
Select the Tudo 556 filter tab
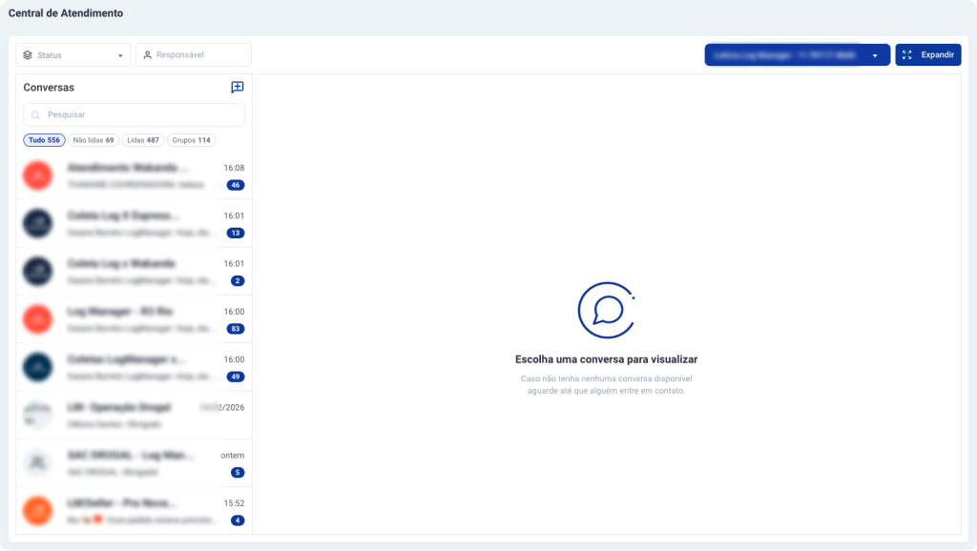point(44,140)
